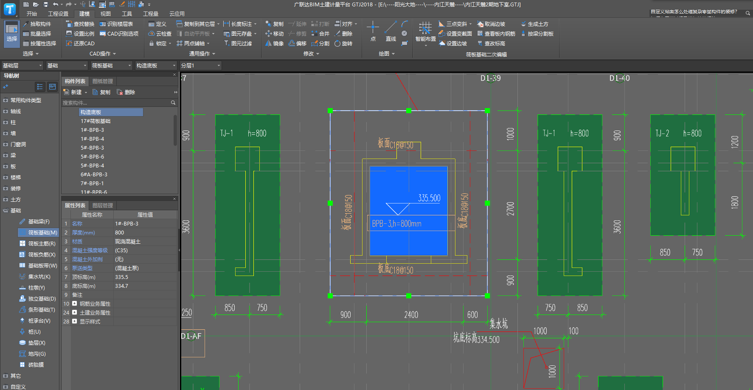Click the 批量选择 tool

click(37, 34)
